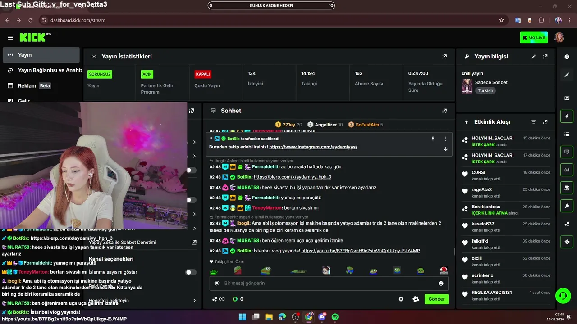Toggle İzlenme sayısını göster switch

tap(191, 272)
